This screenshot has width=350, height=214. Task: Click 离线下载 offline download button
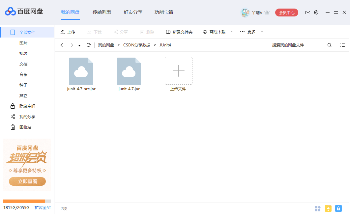click(x=214, y=32)
